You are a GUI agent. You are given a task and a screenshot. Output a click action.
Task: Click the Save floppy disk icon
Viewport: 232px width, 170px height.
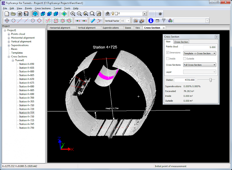point(26,14)
